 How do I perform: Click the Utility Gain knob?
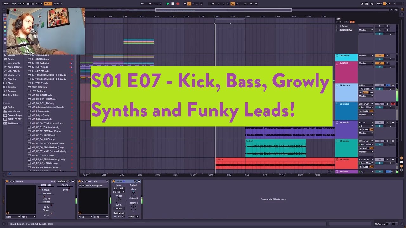pyautogui.click(x=134, y=194)
